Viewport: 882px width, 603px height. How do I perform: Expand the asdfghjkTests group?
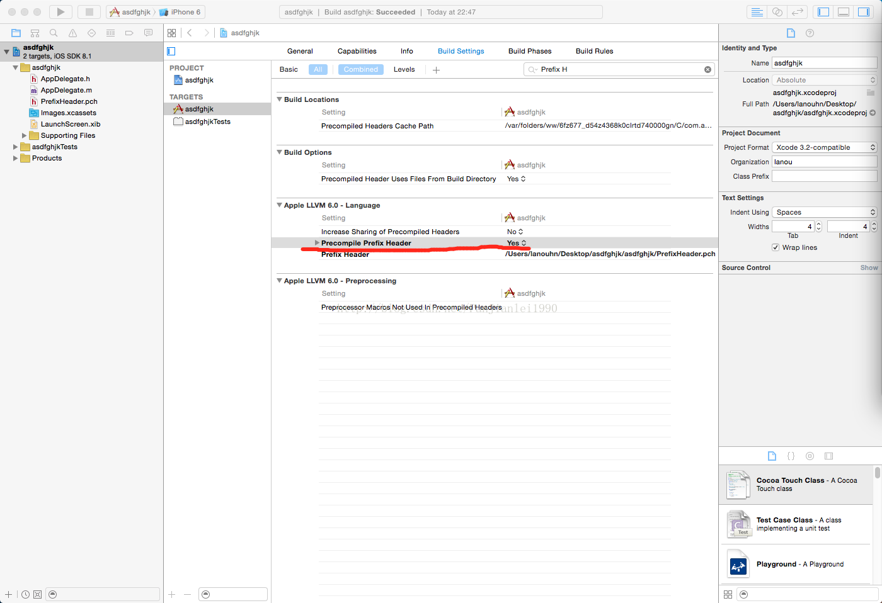16,147
